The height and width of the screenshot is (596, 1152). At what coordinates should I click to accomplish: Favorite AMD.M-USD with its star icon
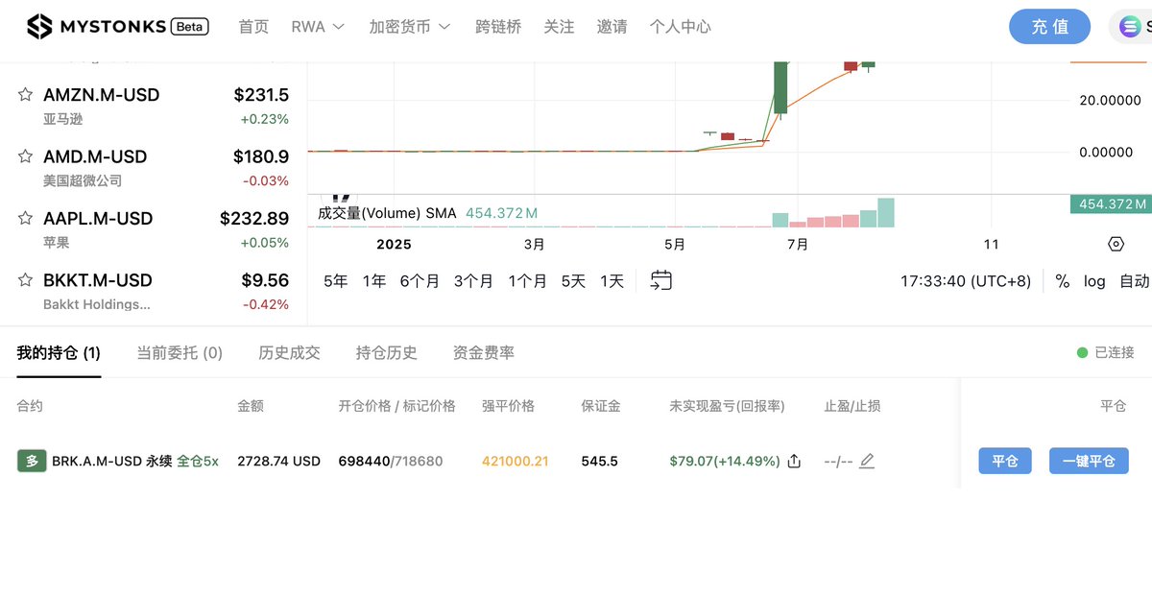pos(26,156)
